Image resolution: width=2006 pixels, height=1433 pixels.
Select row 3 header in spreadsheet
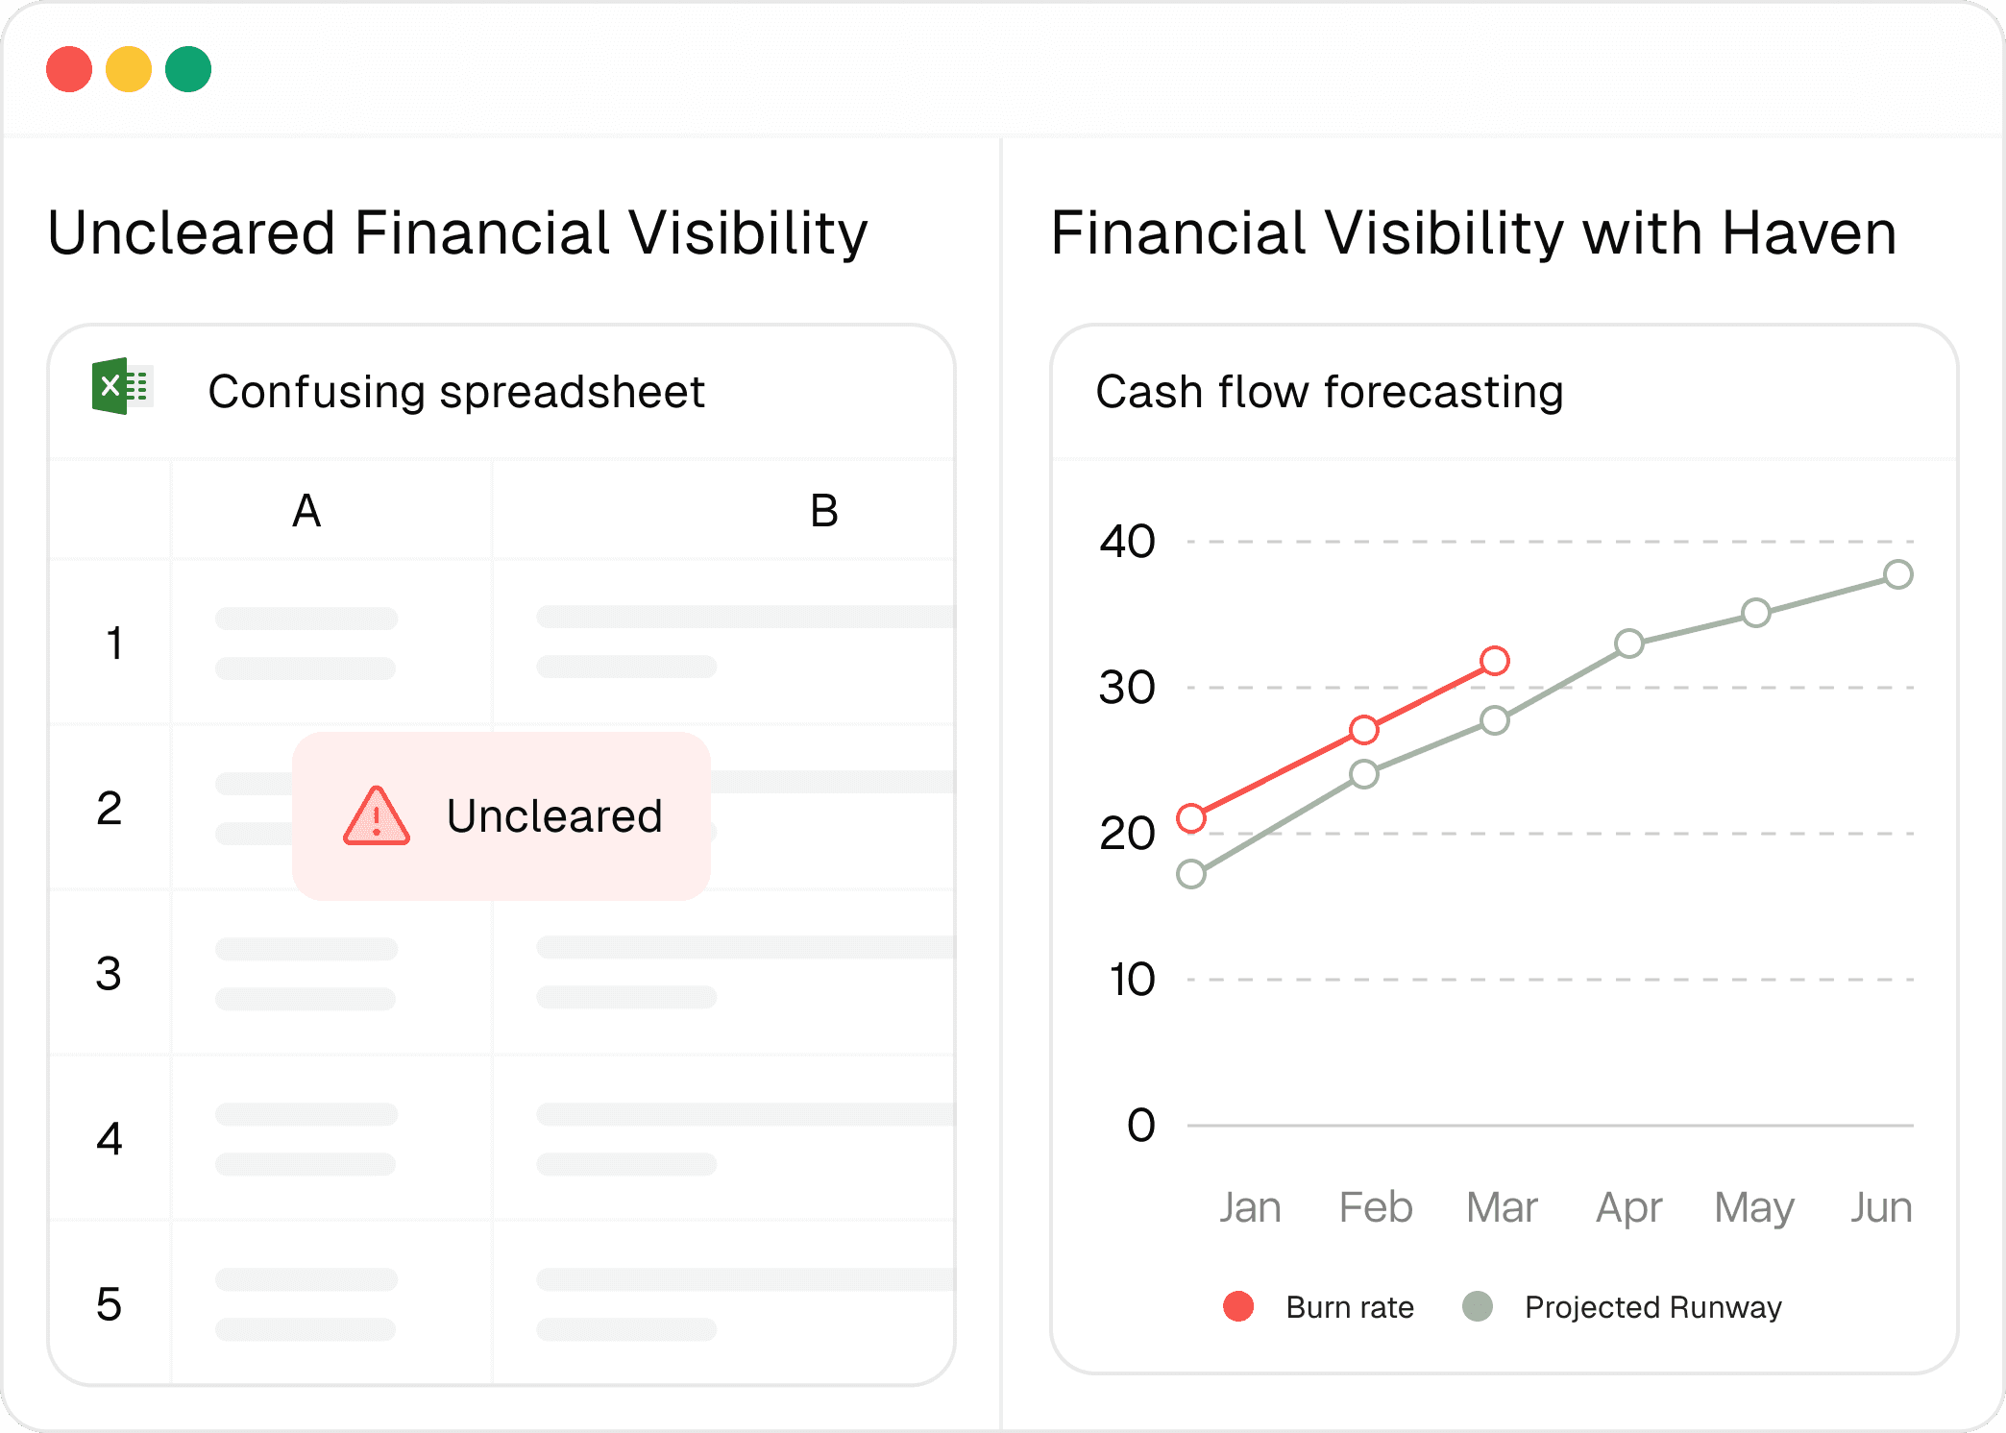click(109, 974)
